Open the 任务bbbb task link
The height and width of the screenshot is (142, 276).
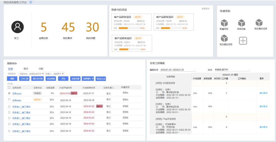pos(17,101)
